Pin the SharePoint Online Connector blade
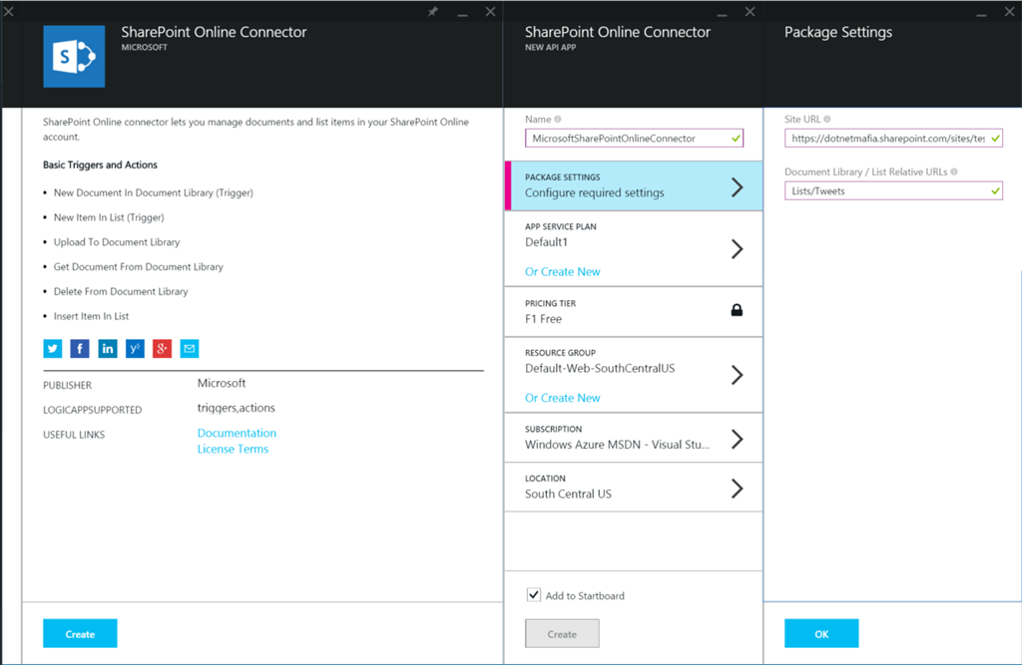Viewport: 1022px width, 665px height. click(x=433, y=12)
